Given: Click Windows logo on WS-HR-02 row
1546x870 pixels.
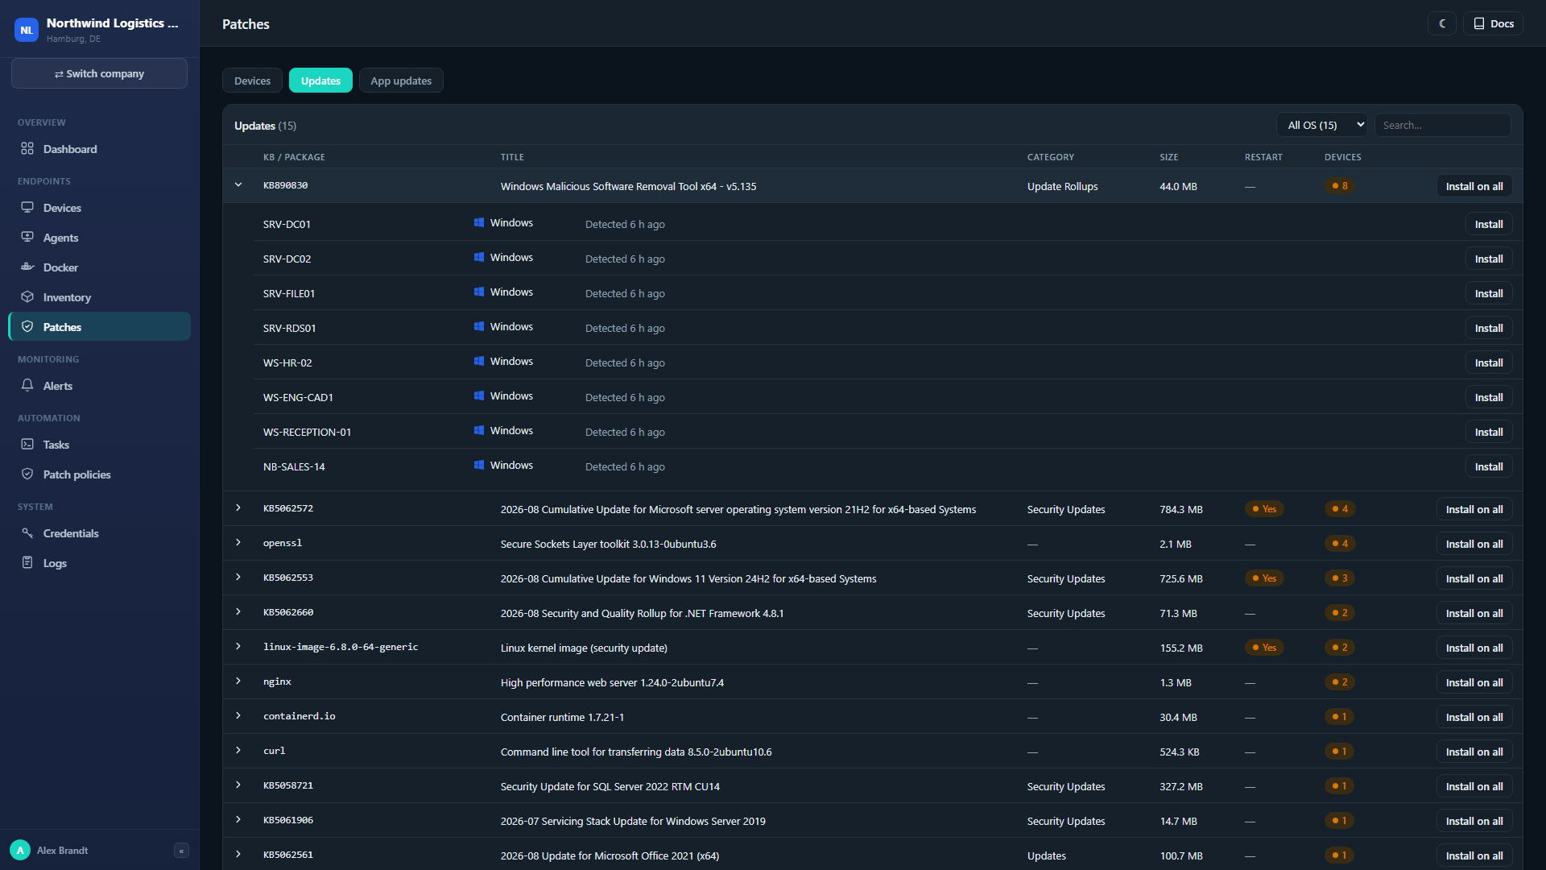Looking at the screenshot, I should tap(479, 362).
